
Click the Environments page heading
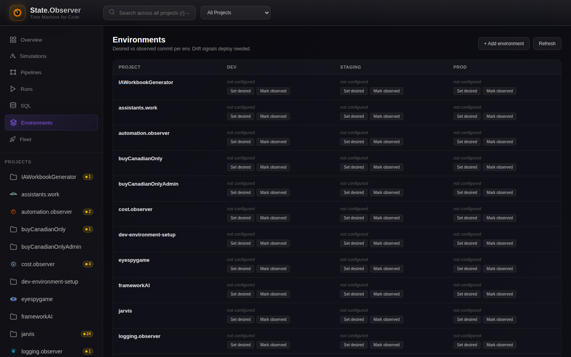139,40
